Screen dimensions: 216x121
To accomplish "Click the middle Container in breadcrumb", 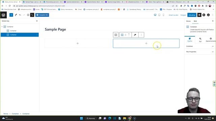I will click(15, 114).
